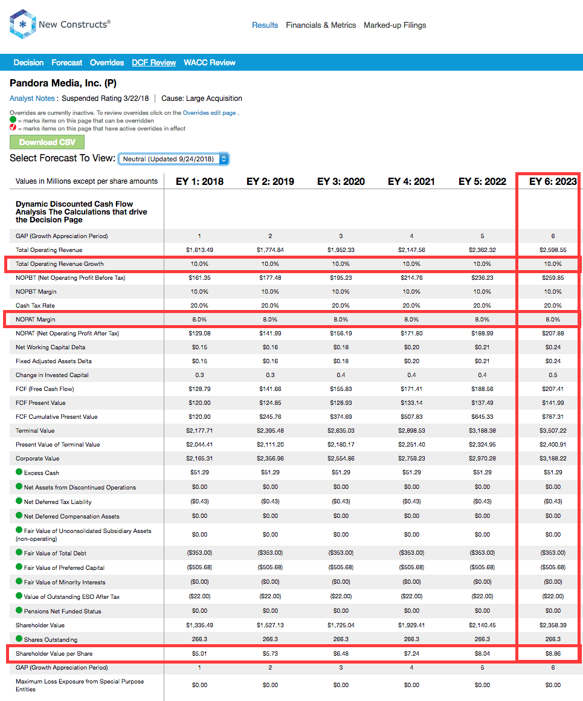
Task: Click the $2,598.55 revenue value for 2023
Action: [553, 250]
